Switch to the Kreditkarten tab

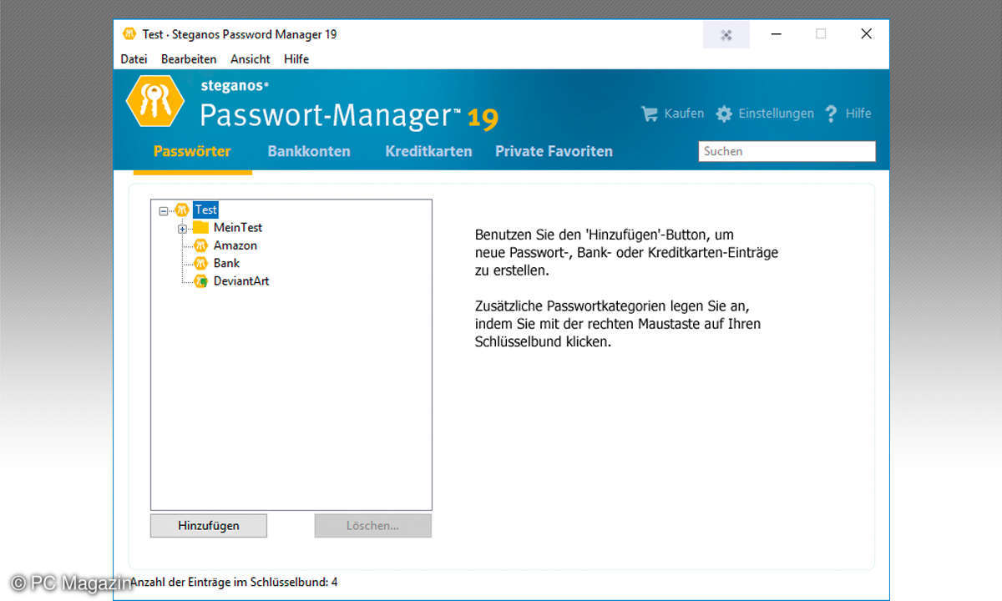(x=428, y=151)
